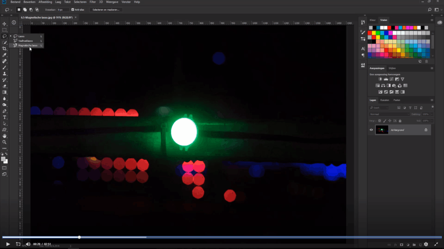Enter video fullscreen mode
This screenshot has height=249, width=444.
click(436, 244)
